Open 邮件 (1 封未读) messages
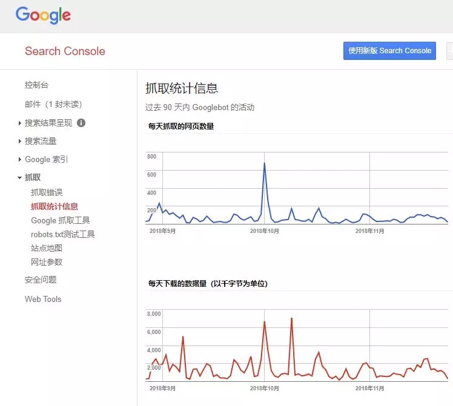Image resolution: width=453 pixels, height=406 pixels. (x=53, y=104)
